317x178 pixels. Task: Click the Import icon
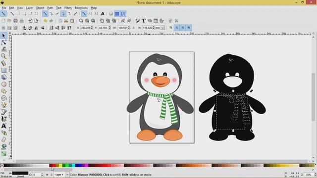30,21
